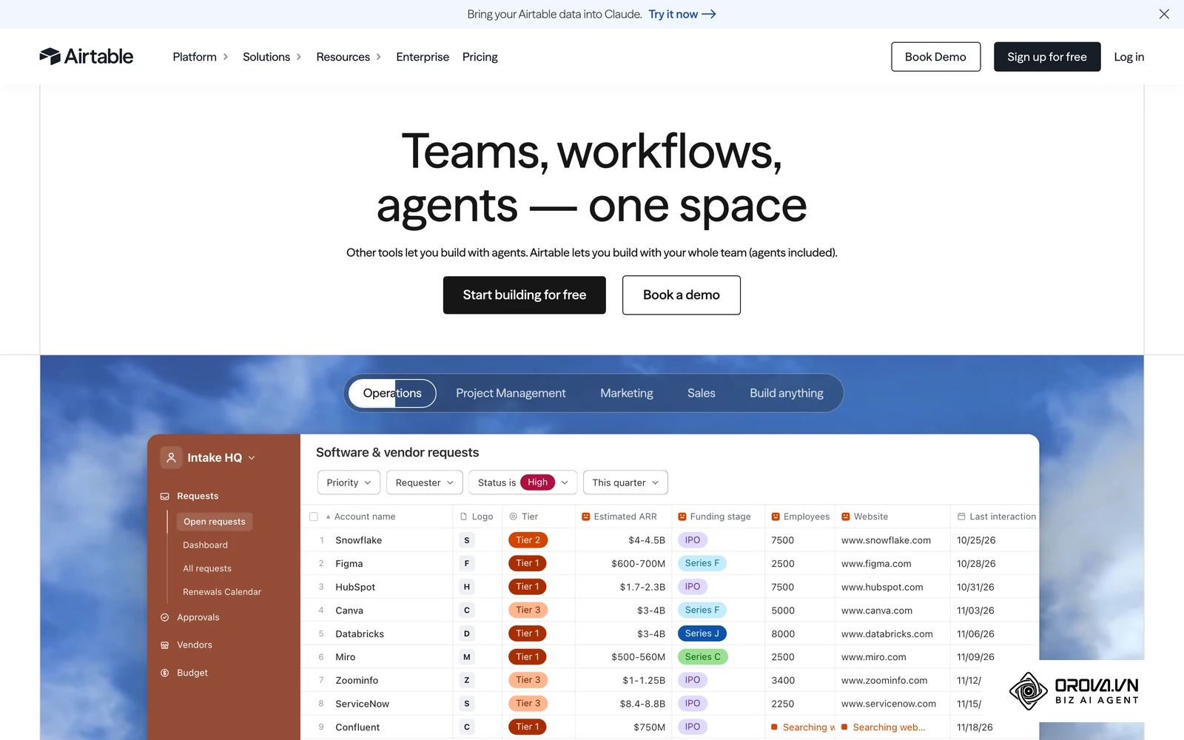Click the Series J funding tag for Databricks
Image resolution: width=1184 pixels, height=740 pixels.
point(702,633)
